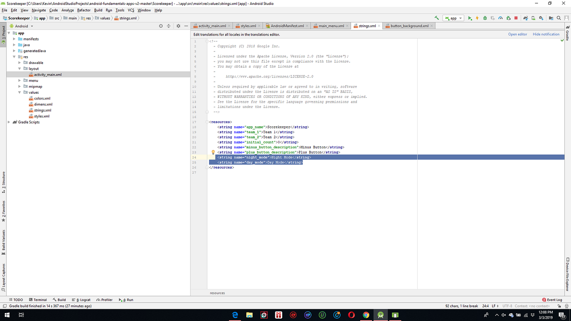Open the SDK Manager
571x321 pixels.
542,18
